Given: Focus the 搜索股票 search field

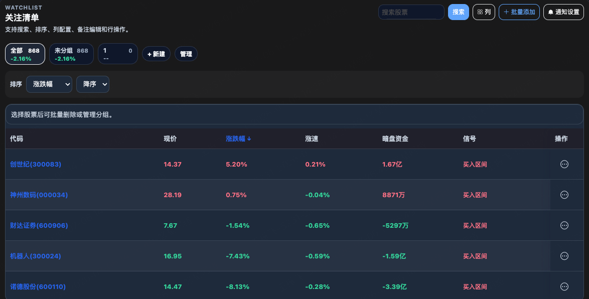Looking at the screenshot, I should pos(411,12).
